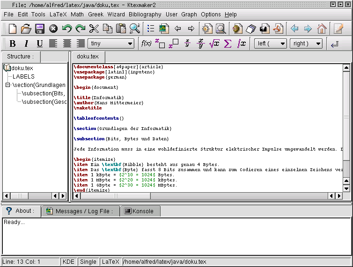The width and height of the screenshot is (353, 267).
Task: Insert a square root symbol
Action: pos(214,43)
